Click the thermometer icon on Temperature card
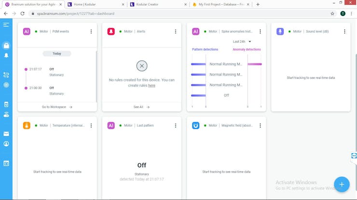Viewport: 357px width, 200px height. [27, 125]
